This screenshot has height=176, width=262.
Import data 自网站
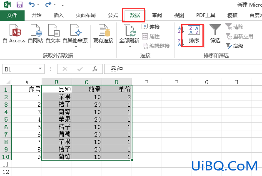(35, 34)
